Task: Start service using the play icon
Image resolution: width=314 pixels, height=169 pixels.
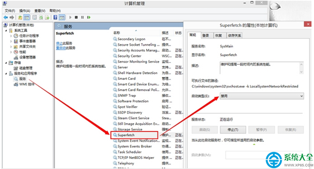Action: pos(70,18)
